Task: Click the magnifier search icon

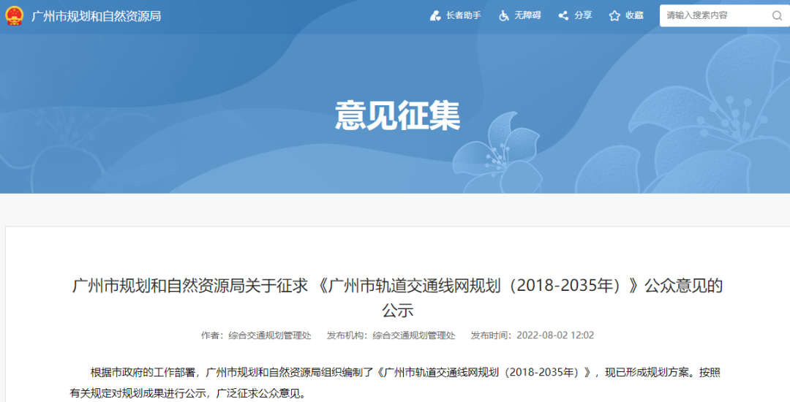Action: [777, 15]
